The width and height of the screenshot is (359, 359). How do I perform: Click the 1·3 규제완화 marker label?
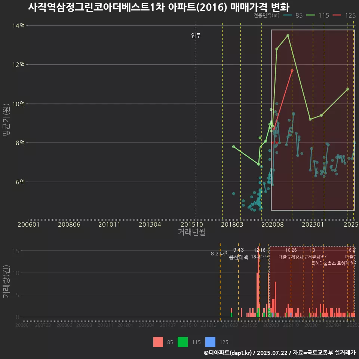(312, 254)
